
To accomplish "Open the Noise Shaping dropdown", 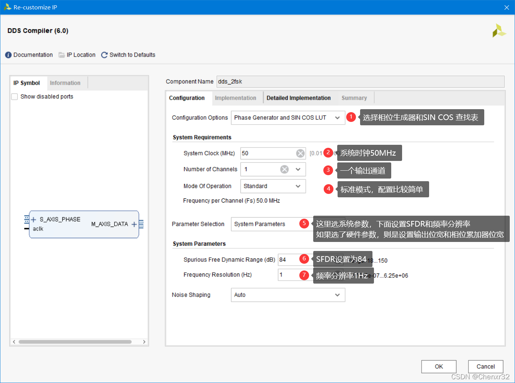I will (288, 295).
